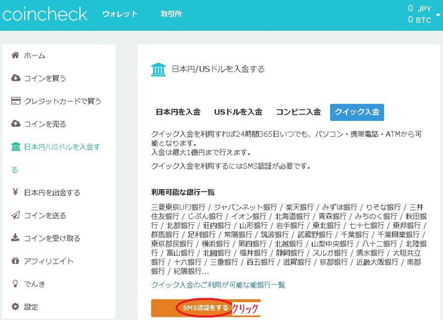Viewport: 443px width, 320px height.
Task: Open the 取引所 header menu
Action: (x=171, y=14)
